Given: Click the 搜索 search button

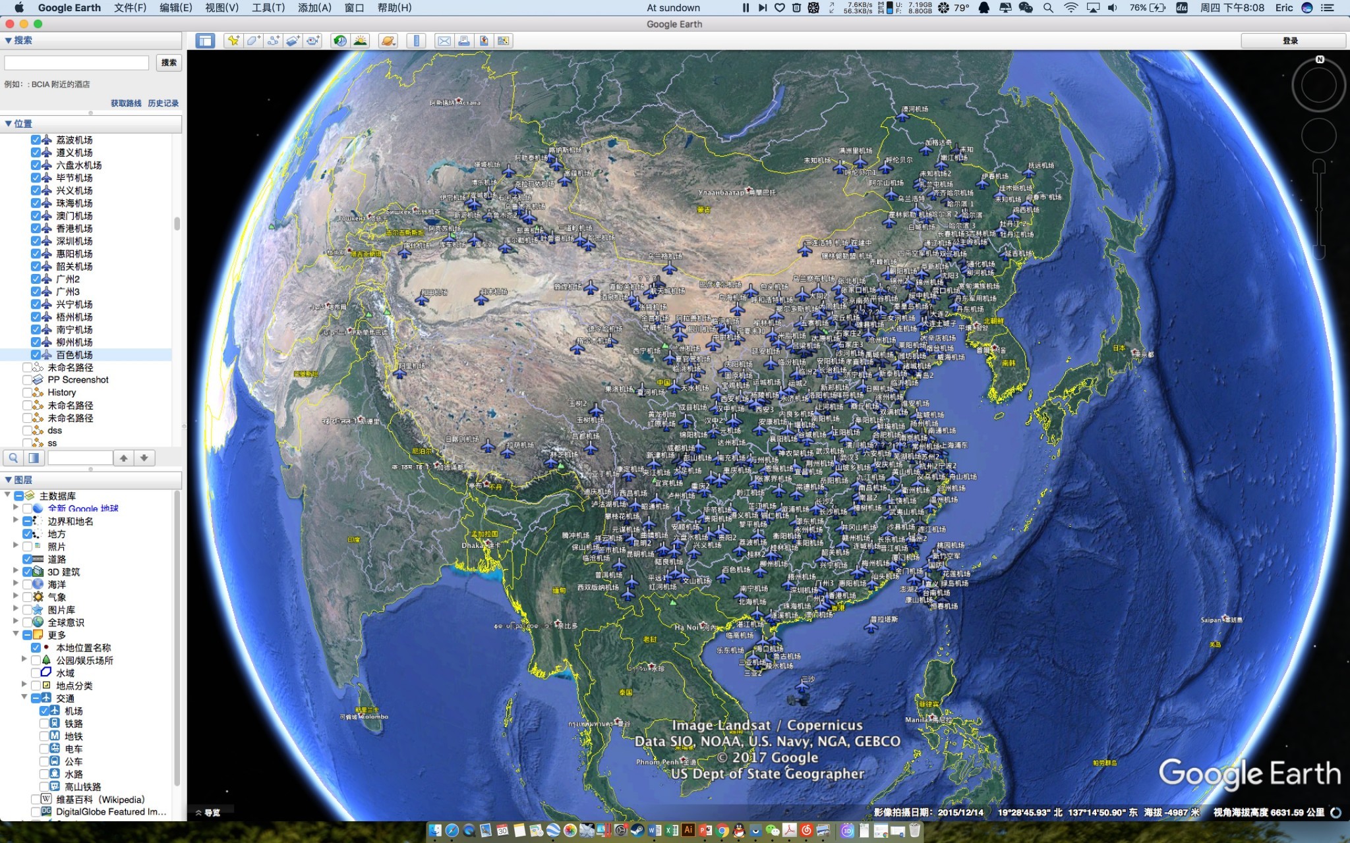Looking at the screenshot, I should [x=169, y=63].
